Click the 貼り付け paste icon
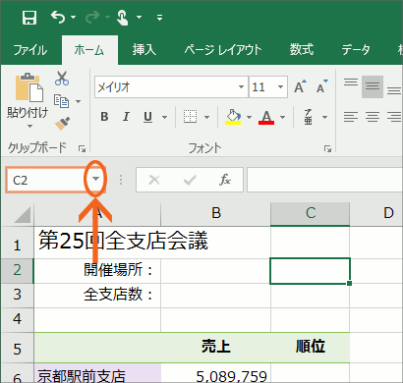403x383 pixels. click(x=29, y=87)
